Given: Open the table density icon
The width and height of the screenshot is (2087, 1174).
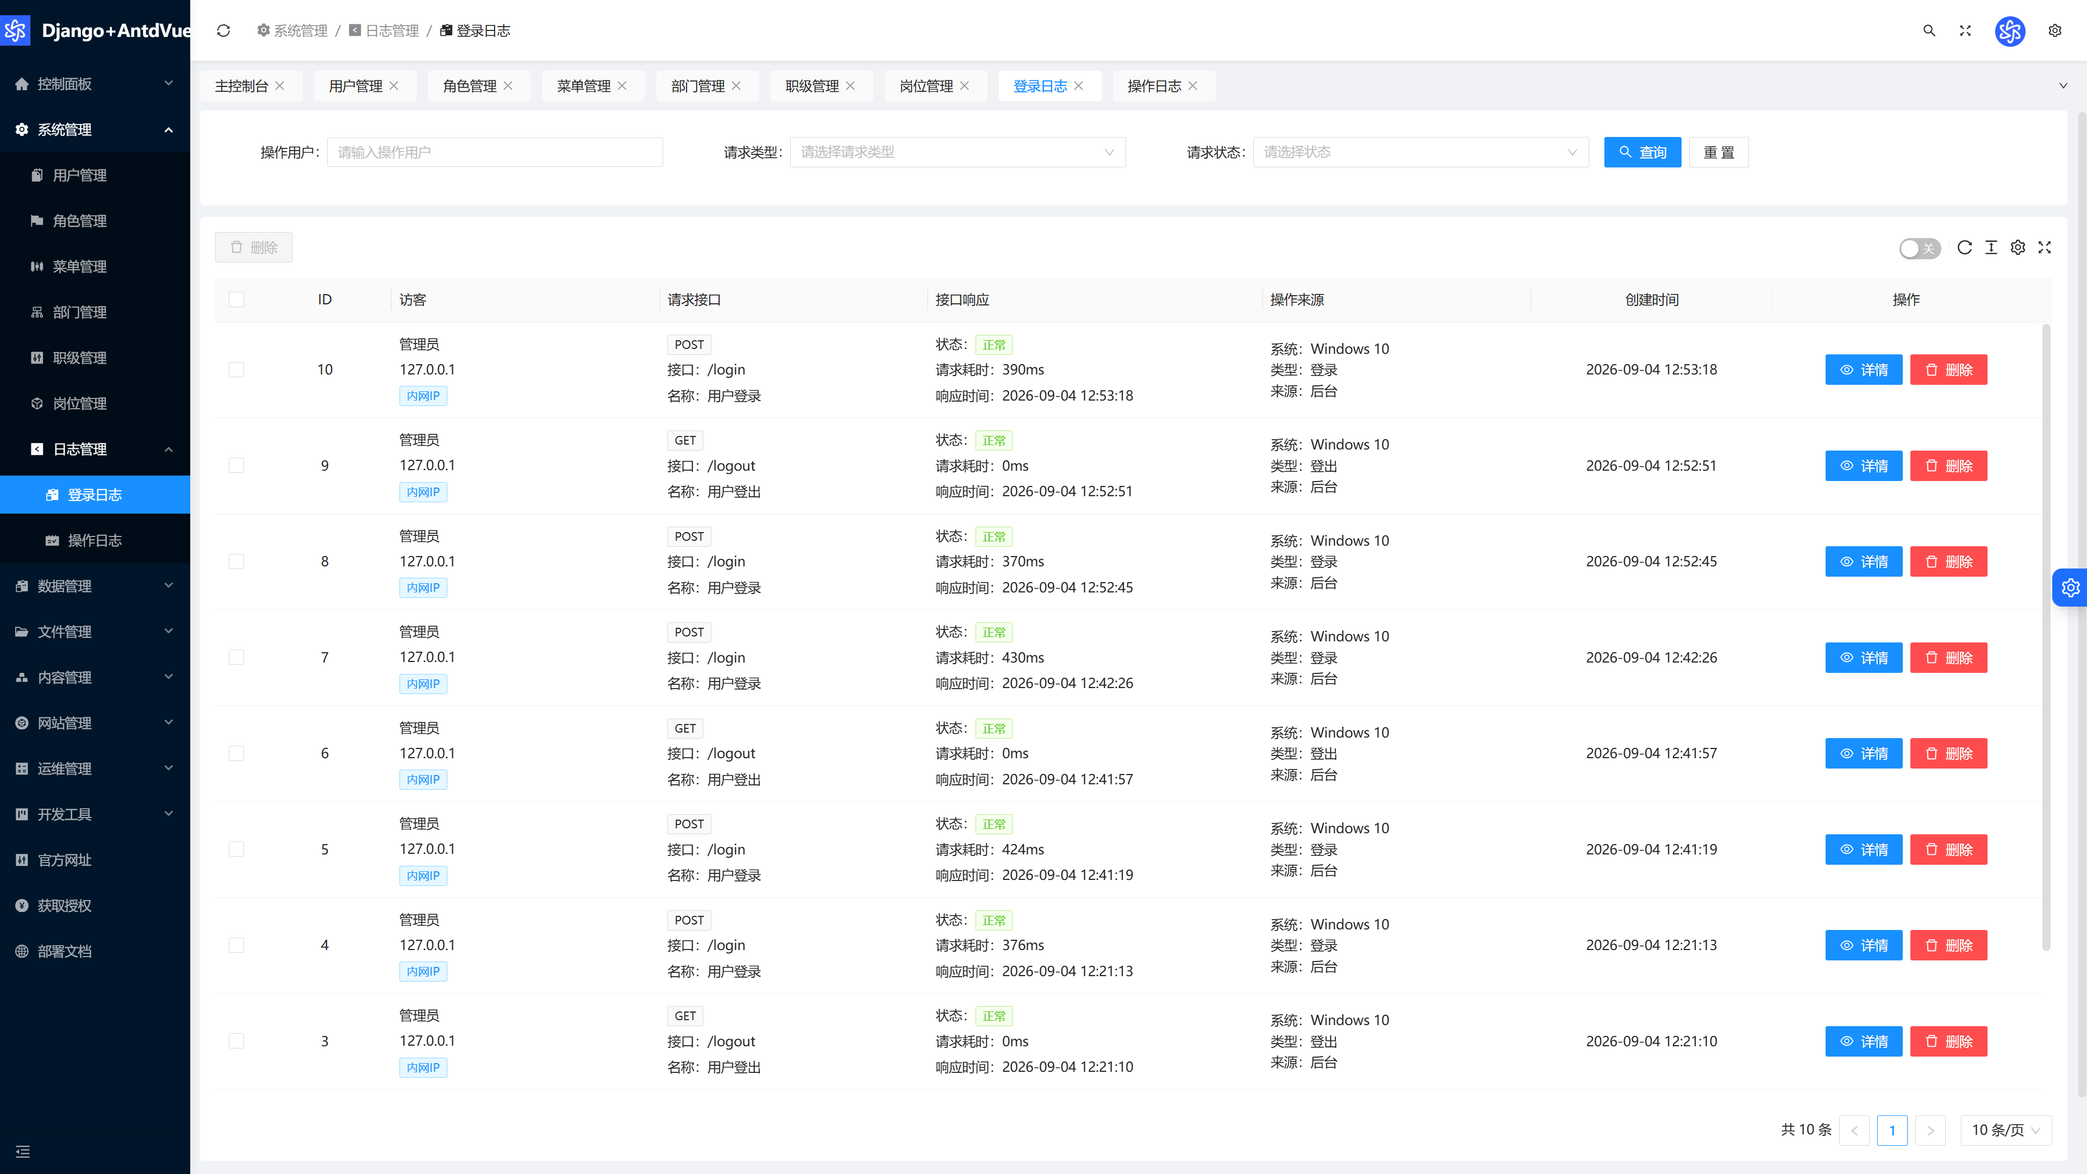Looking at the screenshot, I should [x=1991, y=248].
